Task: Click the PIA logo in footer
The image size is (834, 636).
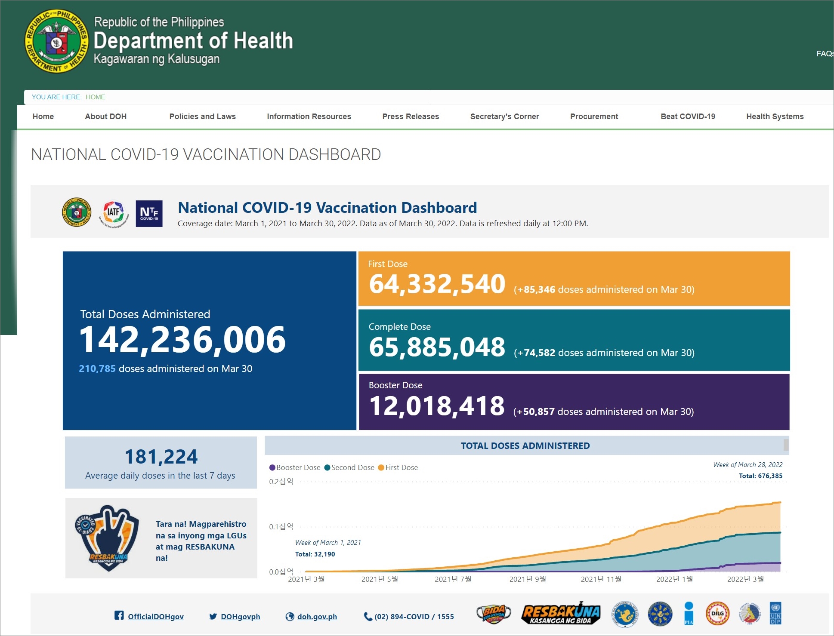Action: (x=689, y=614)
